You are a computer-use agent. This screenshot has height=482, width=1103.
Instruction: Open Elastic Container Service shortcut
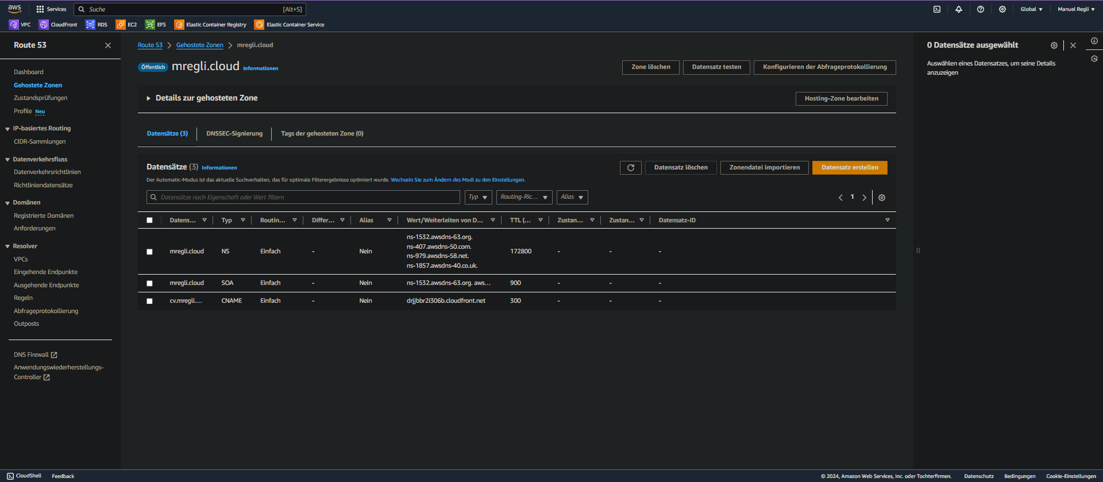pyautogui.click(x=290, y=25)
